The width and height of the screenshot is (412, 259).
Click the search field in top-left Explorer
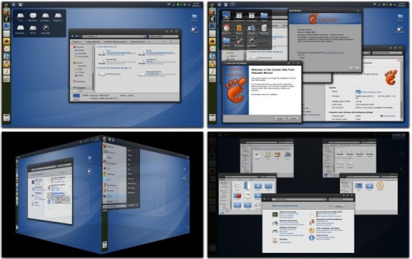pos(163,36)
